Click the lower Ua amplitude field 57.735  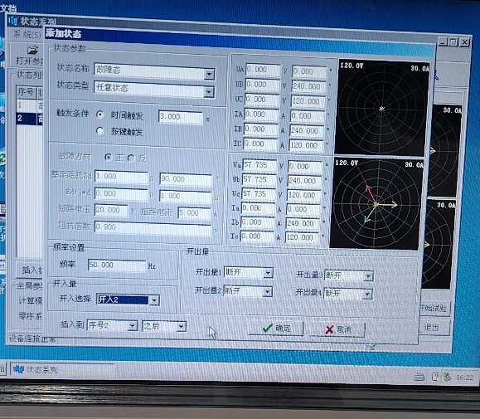pyautogui.click(x=259, y=165)
